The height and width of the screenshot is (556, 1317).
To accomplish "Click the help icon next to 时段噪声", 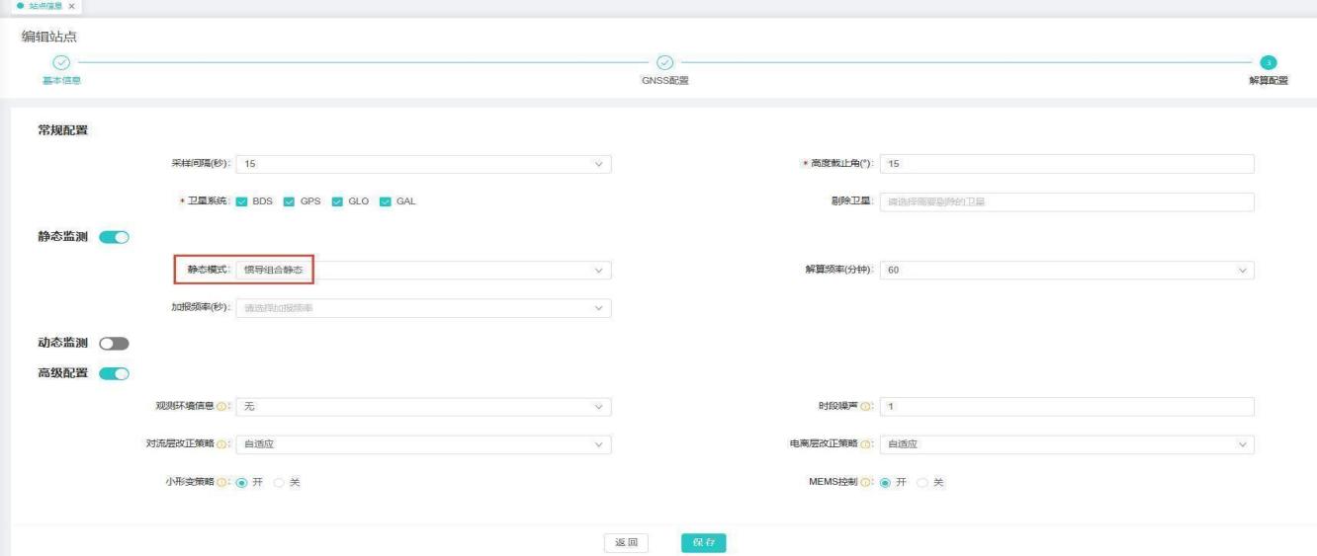I will [x=865, y=406].
